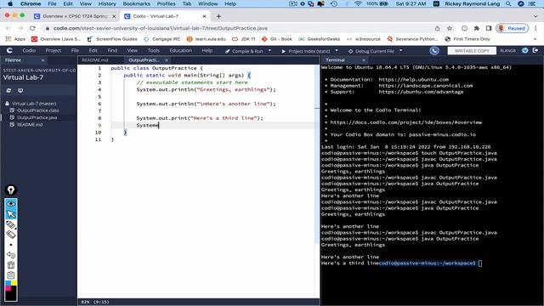This screenshot has height=306, width=544.
Task: Click the WRITABLE COPY button
Action: pyautogui.click(x=472, y=51)
